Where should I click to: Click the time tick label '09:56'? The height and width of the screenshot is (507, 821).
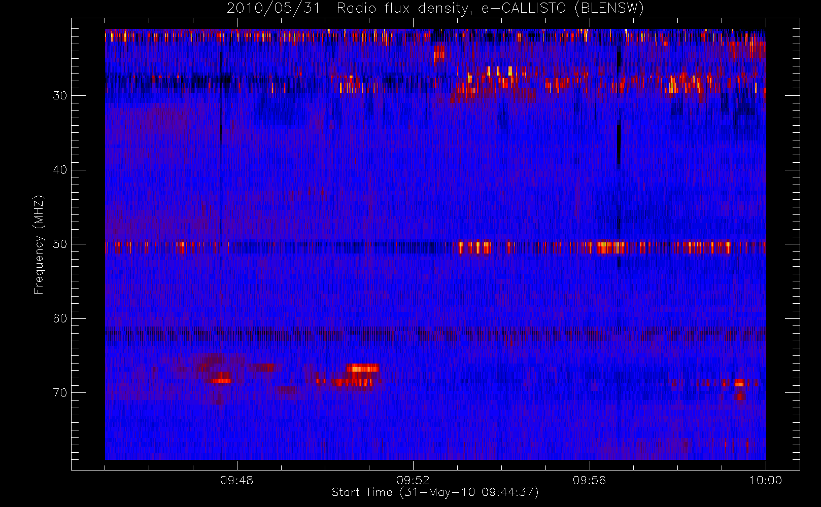click(x=589, y=480)
